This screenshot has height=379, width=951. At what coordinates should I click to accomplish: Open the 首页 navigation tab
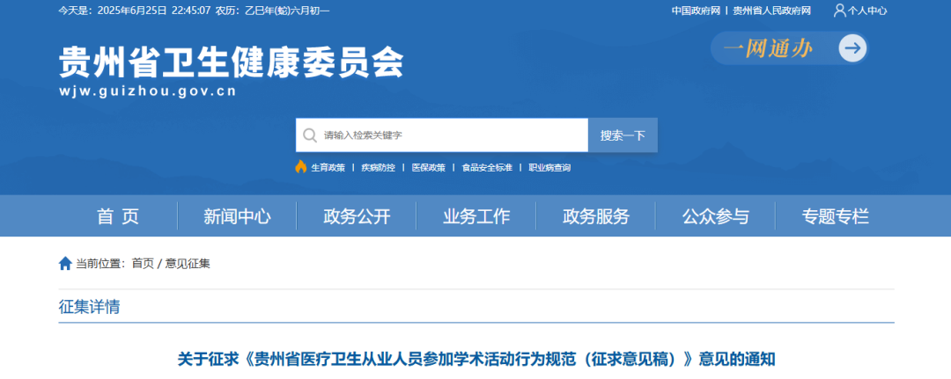(118, 216)
